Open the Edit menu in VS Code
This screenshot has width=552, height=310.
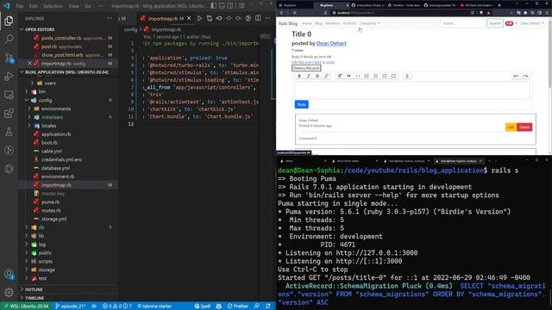[33, 6]
